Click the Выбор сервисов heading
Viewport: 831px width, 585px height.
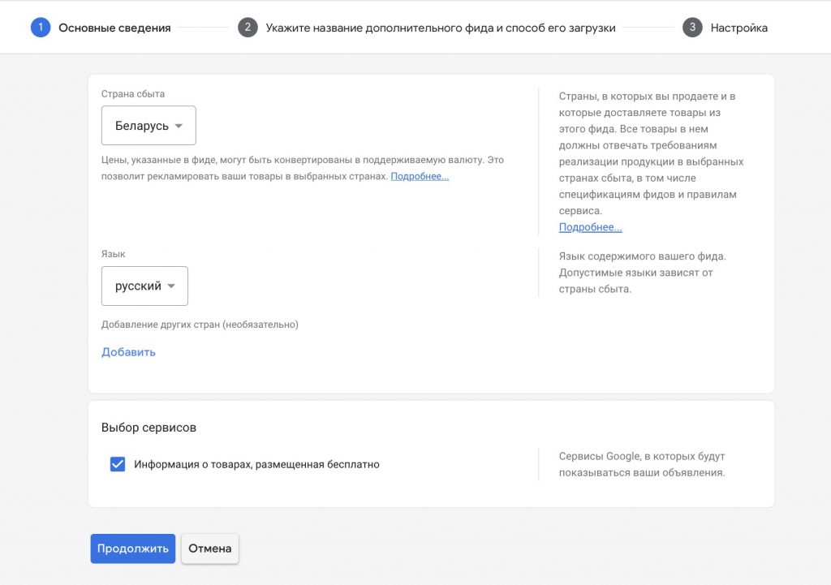[x=149, y=428]
